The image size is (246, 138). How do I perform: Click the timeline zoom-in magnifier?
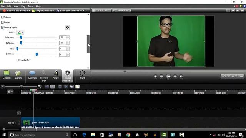click(x=39, y=86)
